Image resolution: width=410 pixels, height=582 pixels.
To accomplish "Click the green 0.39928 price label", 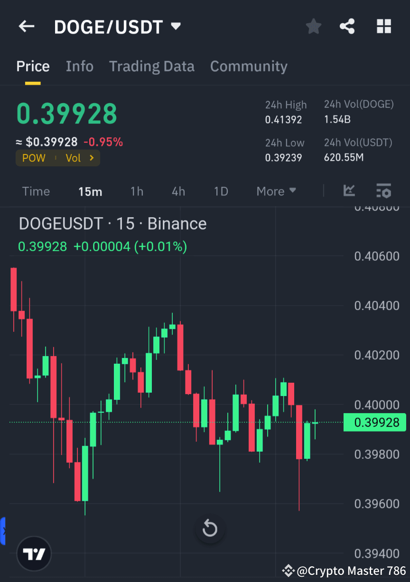I will pyautogui.click(x=374, y=422).
